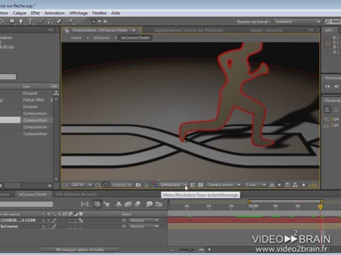Toggle the transparency grid icon
Screen dimensions: 341x255
point(200,185)
